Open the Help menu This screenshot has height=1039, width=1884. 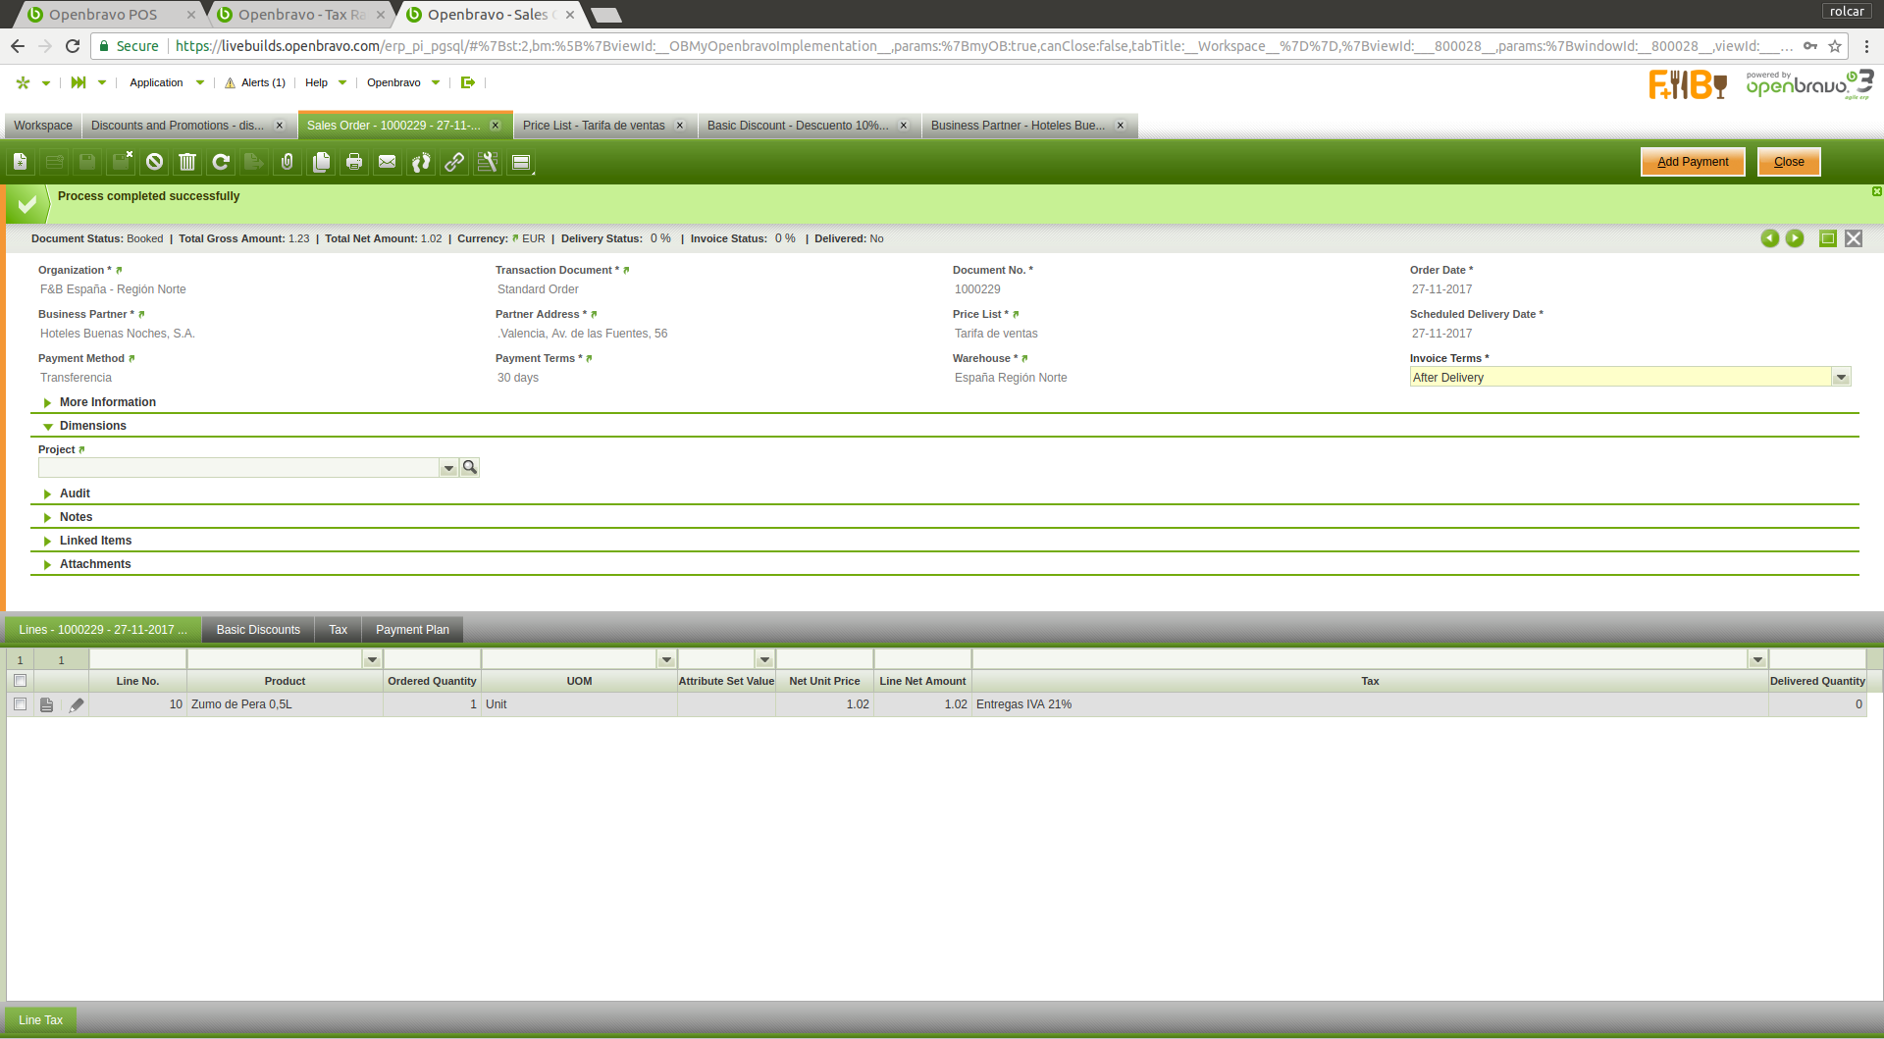326,82
